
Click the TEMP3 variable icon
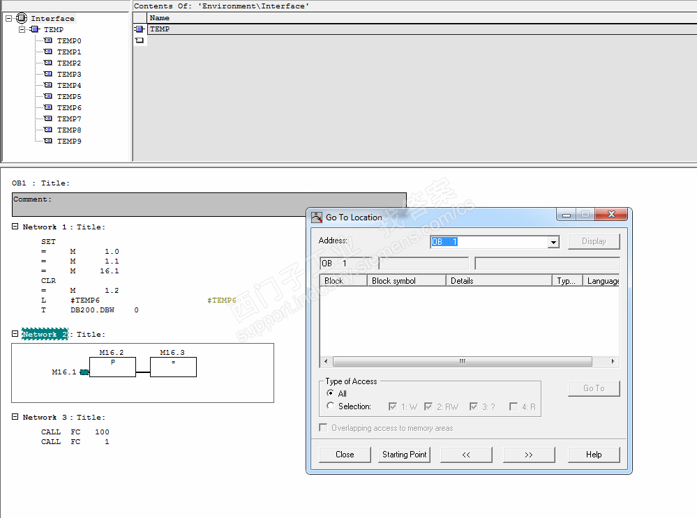(48, 74)
